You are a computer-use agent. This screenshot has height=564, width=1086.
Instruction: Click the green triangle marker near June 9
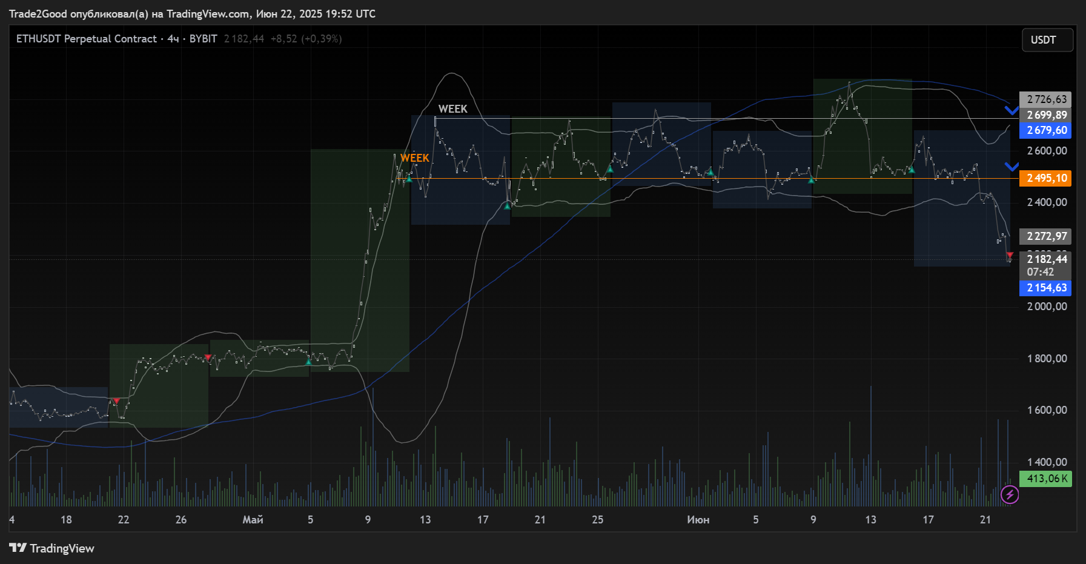[811, 180]
